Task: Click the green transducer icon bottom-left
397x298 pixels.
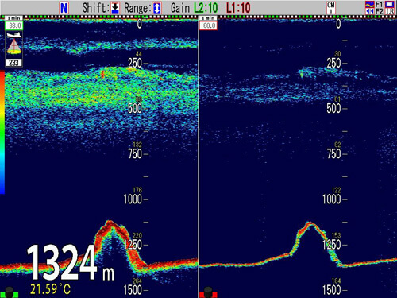Action: tap(10, 292)
